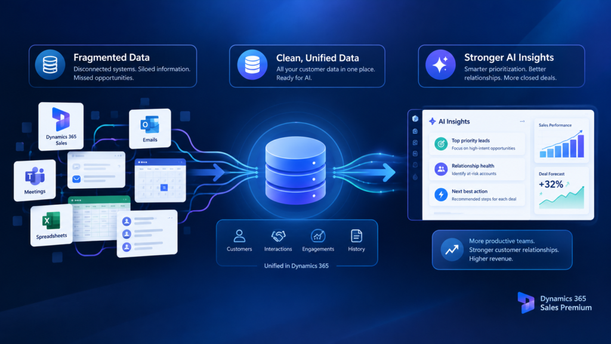Click the upward trend arrow icon
Viewport: 611px width, 344px height.
click(452, 250)
